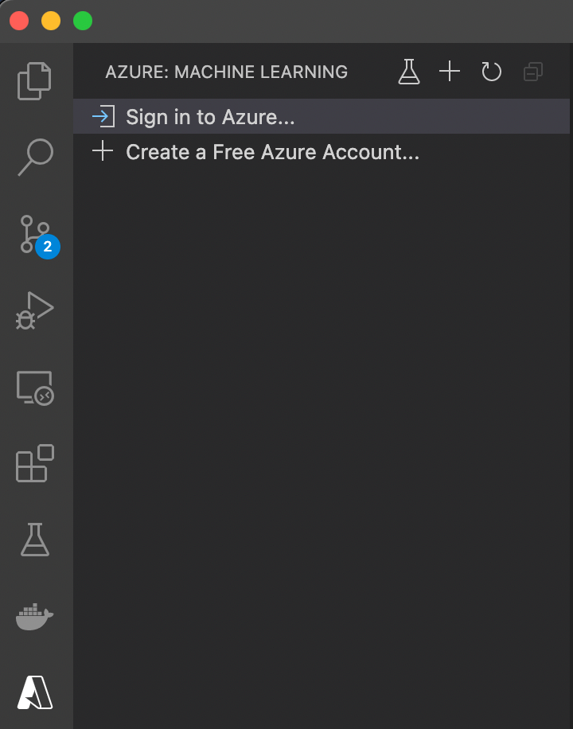Open Testing flask icon in activity bar
This screenshot has width=573, height=729.
35,540
